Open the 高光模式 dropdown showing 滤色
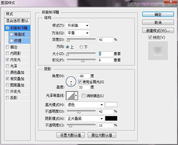Image resolution: width=178 pixels, height=145 pixels. click(x=85, y=105)
